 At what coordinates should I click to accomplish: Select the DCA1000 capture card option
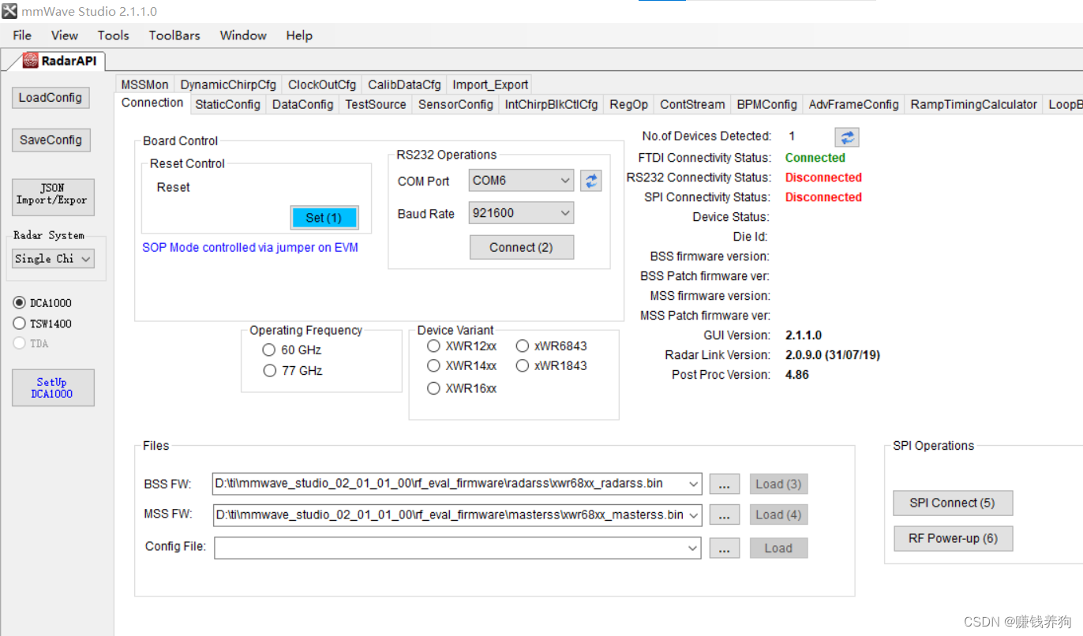tap(18, 302)
